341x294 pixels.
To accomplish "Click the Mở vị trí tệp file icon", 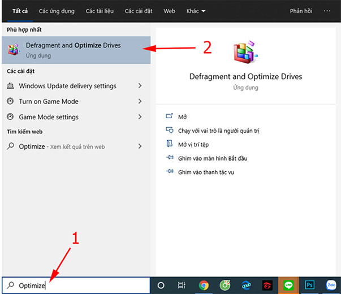I will [x=170, y=144].
